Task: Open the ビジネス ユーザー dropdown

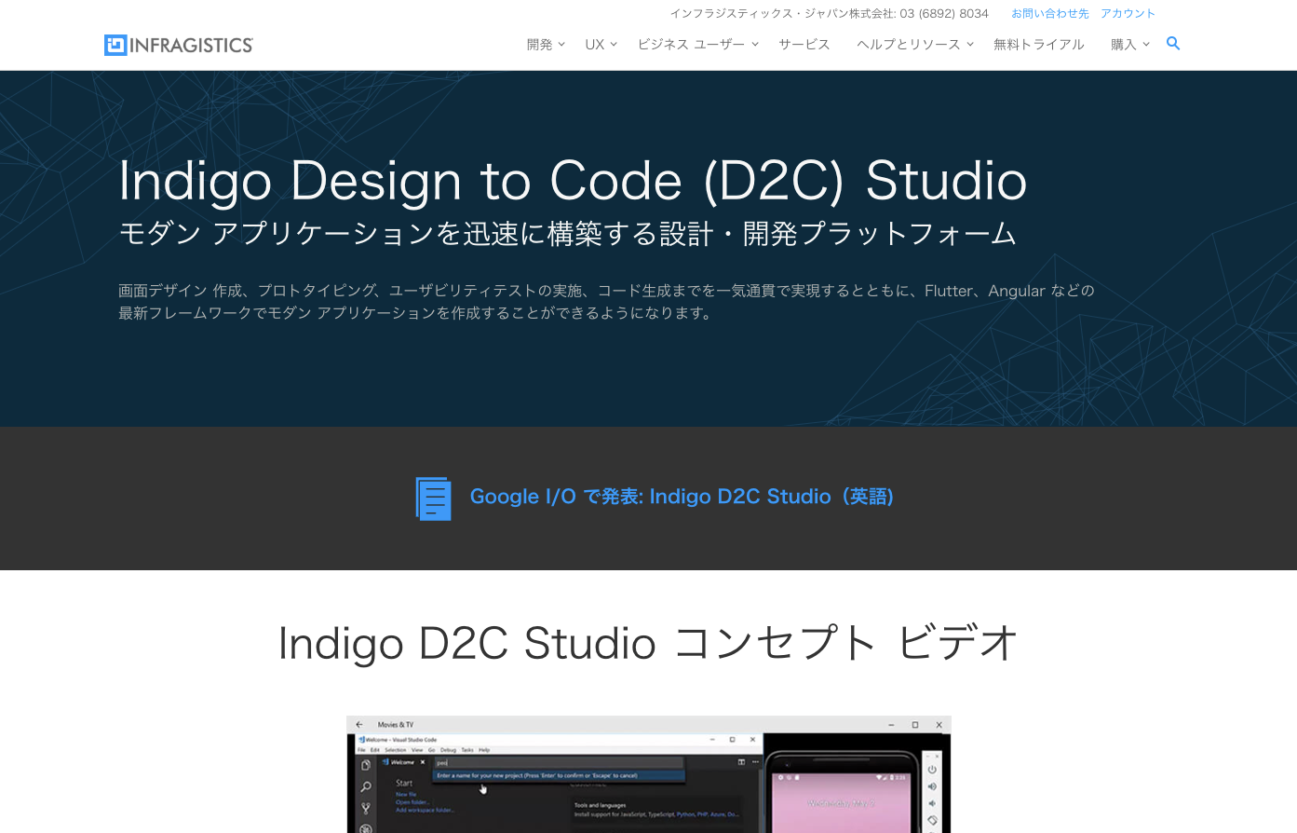Action: click(697, 45)
